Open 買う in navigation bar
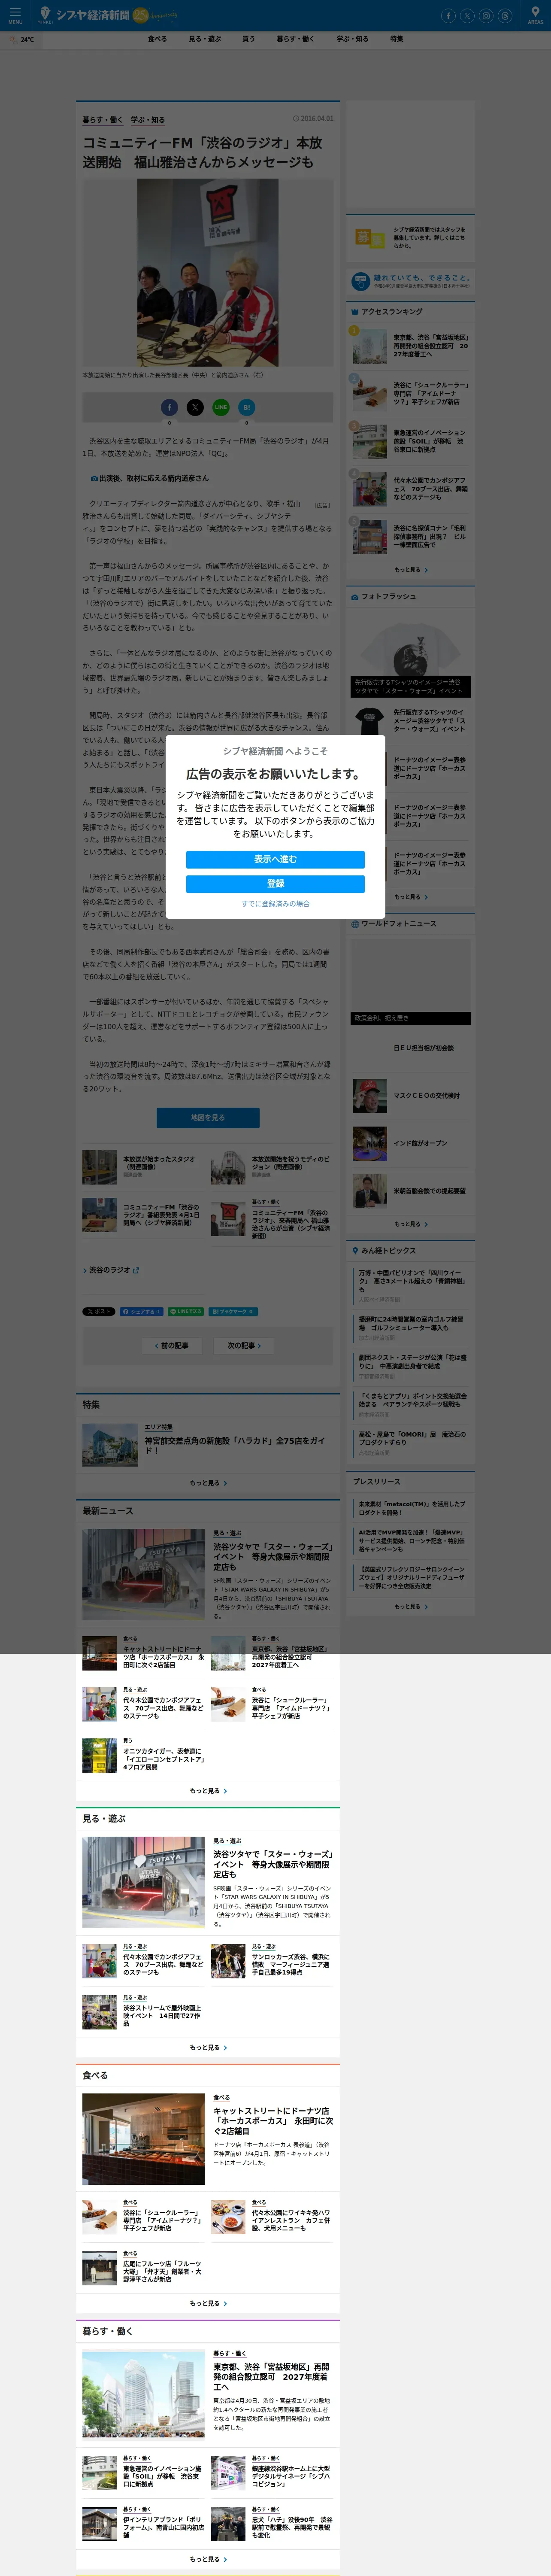This screenshot has height=2576, width=551. [x=248, y=39]
